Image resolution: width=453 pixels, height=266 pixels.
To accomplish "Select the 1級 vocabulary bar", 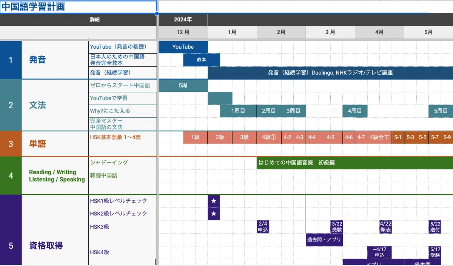I will [195, 137].
